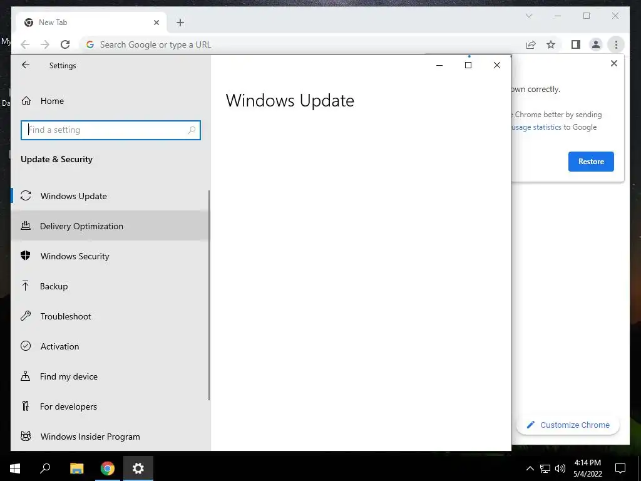Screen dimensions: 641x481
Task: Click Customize Chrome button
Action: (x=568, y=425)
